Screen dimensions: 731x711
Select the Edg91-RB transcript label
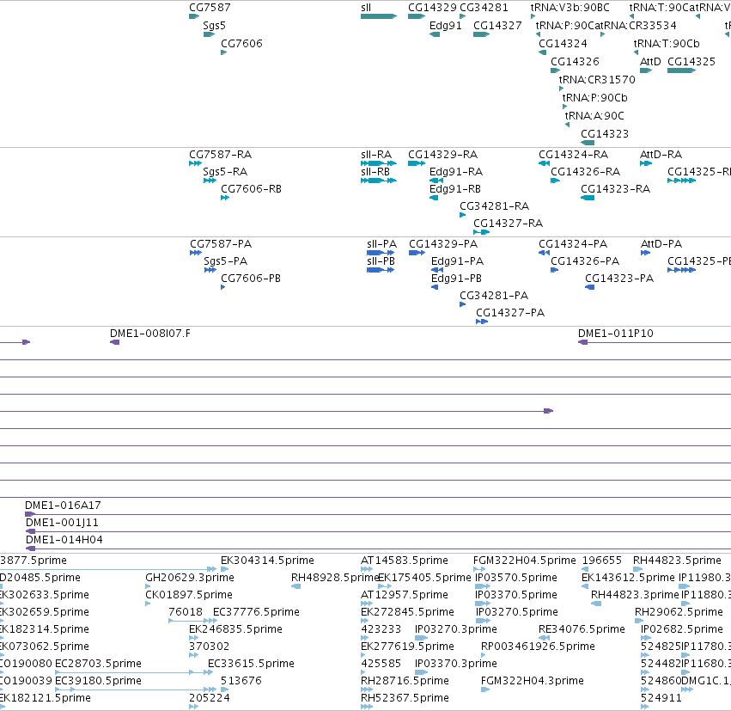(x=455, y=189)
